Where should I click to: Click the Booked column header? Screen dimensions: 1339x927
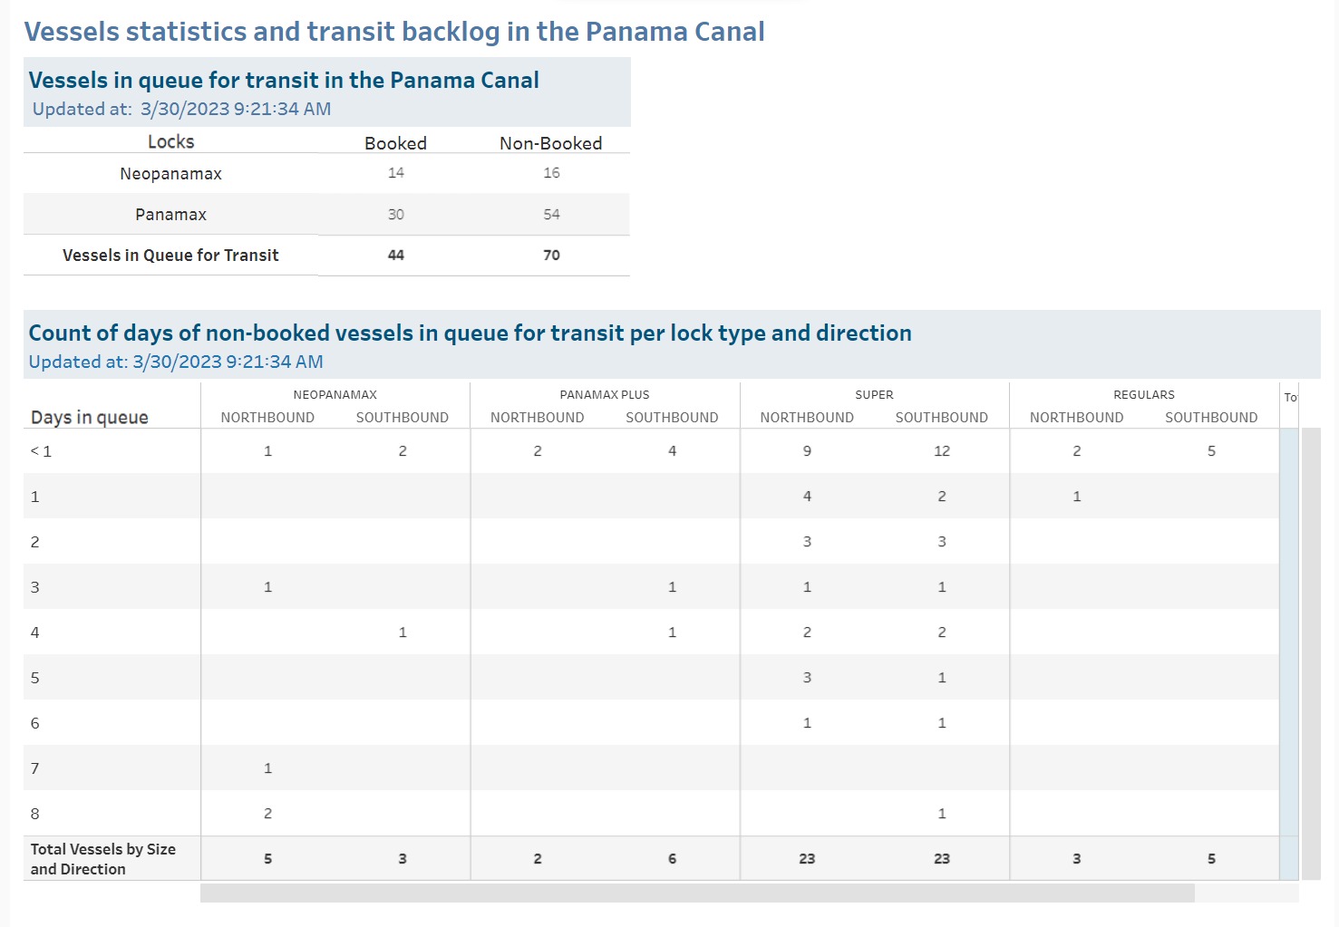[x=395, y=143]
